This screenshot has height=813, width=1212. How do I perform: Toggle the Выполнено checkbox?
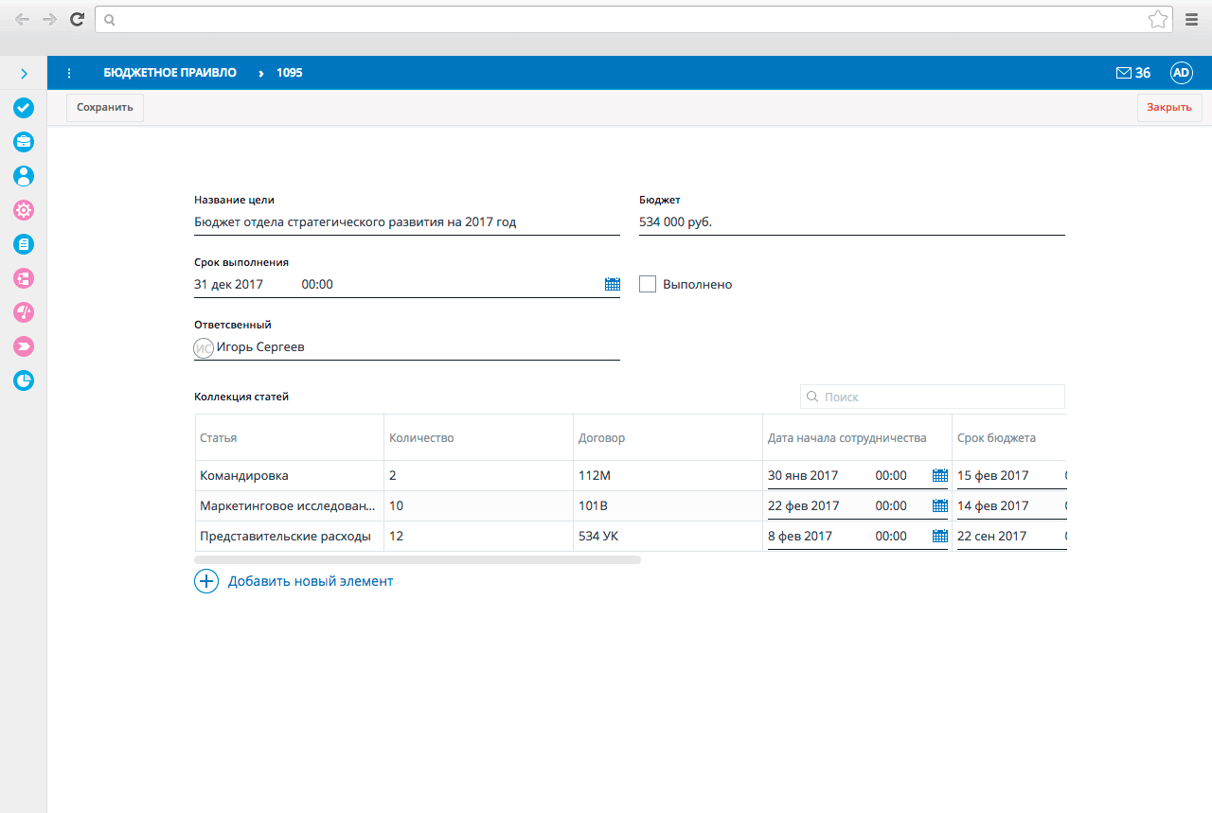648,284
